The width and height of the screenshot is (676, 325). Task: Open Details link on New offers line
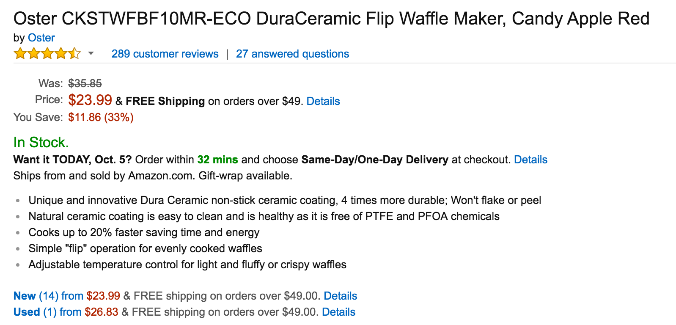point(341,296)
